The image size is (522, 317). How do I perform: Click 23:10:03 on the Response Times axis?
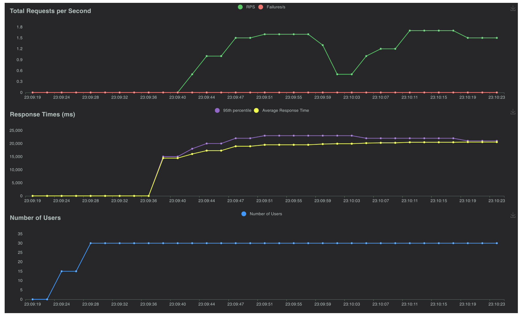tap(352, 201)
